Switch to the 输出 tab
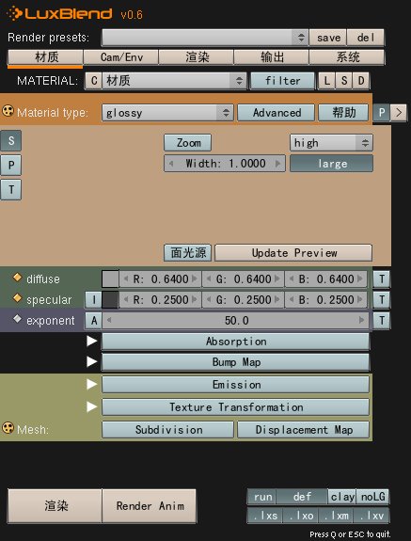 [272, 57]
